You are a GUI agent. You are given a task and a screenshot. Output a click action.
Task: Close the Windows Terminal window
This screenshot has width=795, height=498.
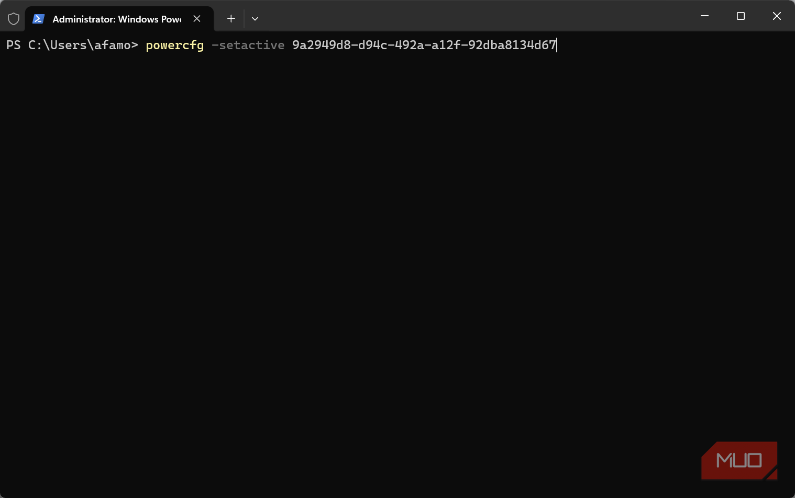(x=777, y=16)
